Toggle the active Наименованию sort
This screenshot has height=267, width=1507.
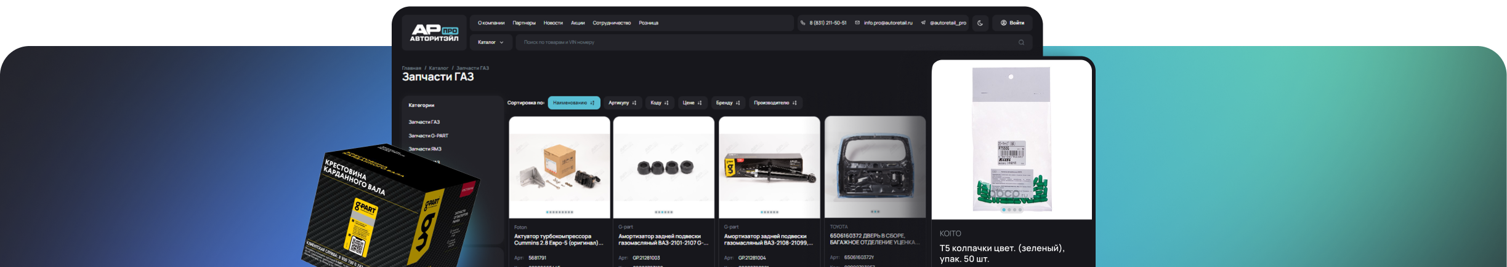point(573,103)
